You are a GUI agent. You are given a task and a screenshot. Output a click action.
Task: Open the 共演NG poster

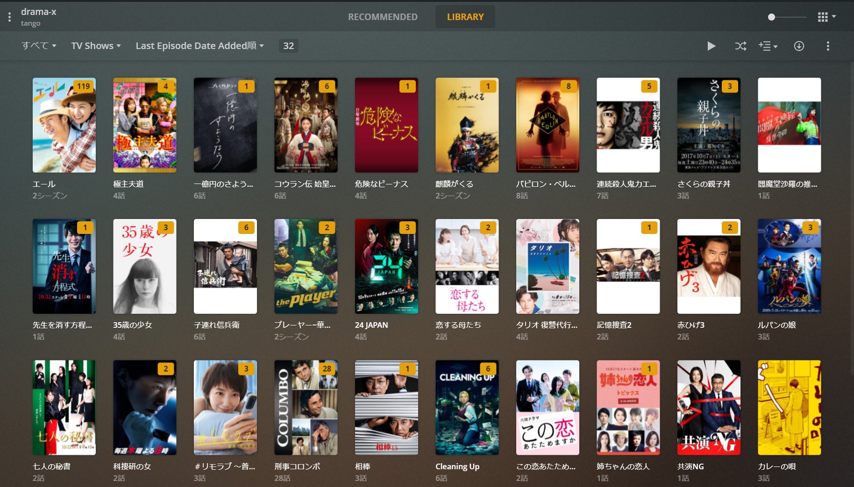pos(709,408)
